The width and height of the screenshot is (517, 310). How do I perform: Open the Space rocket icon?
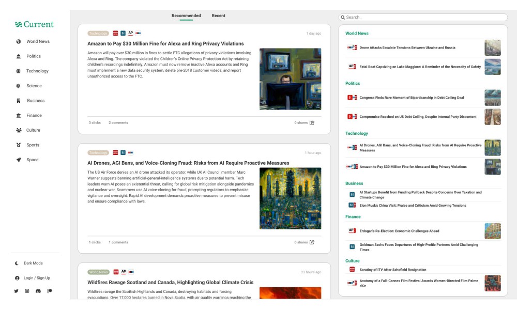coord(19,160)
